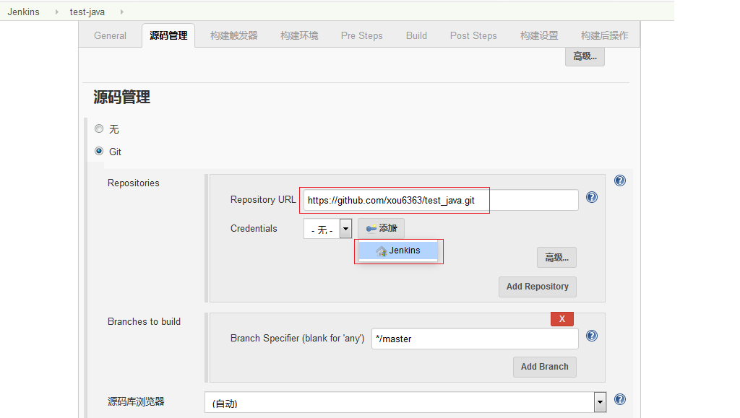The height and width of the screenshot is (418, 740).
Task: Click the Add Repository button
Action: coord(538,287)
